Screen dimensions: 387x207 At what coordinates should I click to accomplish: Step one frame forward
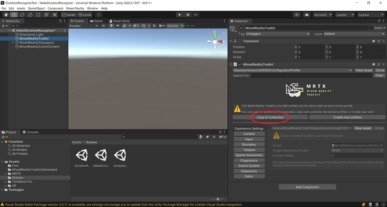tap(196, 15)
